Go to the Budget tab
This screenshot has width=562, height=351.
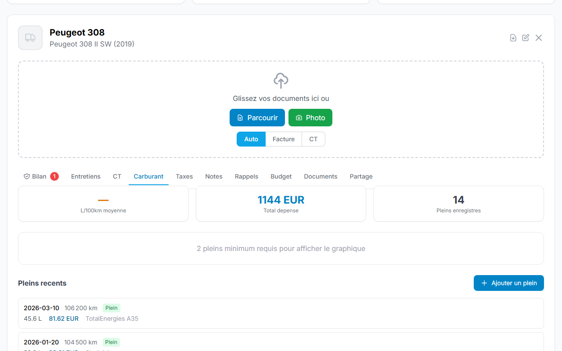(x=281, y=176)
